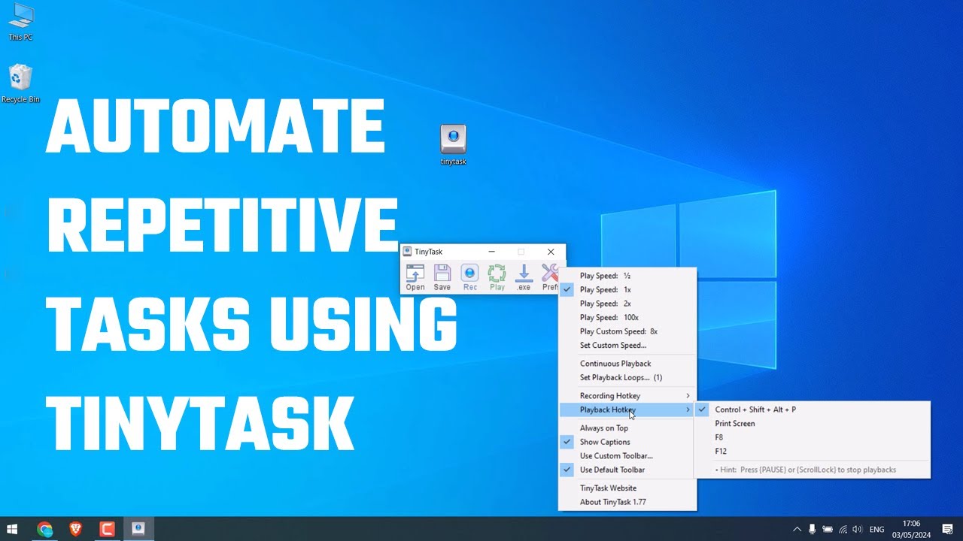Image resolution: width=963 pixels, height=541 pixels.
Task: Choose Play Custom Speed 8x
Action: pyautogui.click(x=627, y=331)
